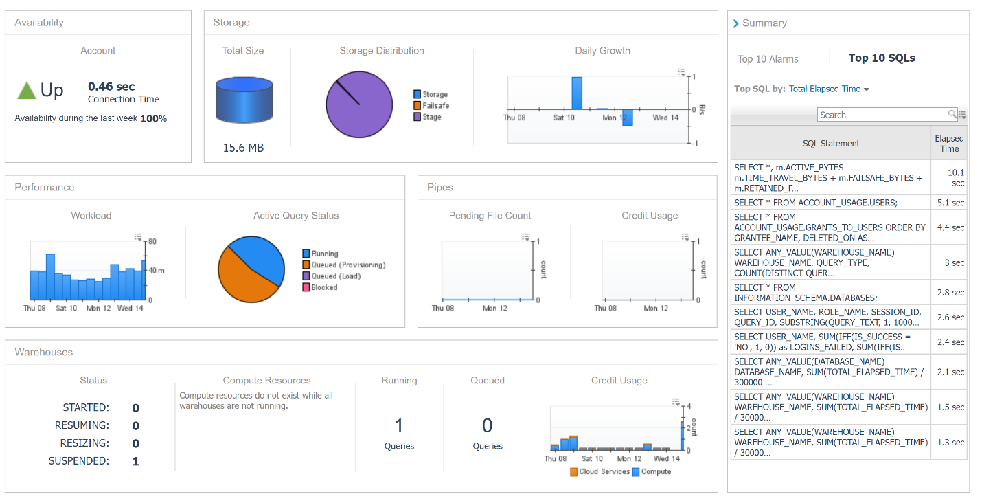Open SQL table options icon beside search

tap(962, 115)
